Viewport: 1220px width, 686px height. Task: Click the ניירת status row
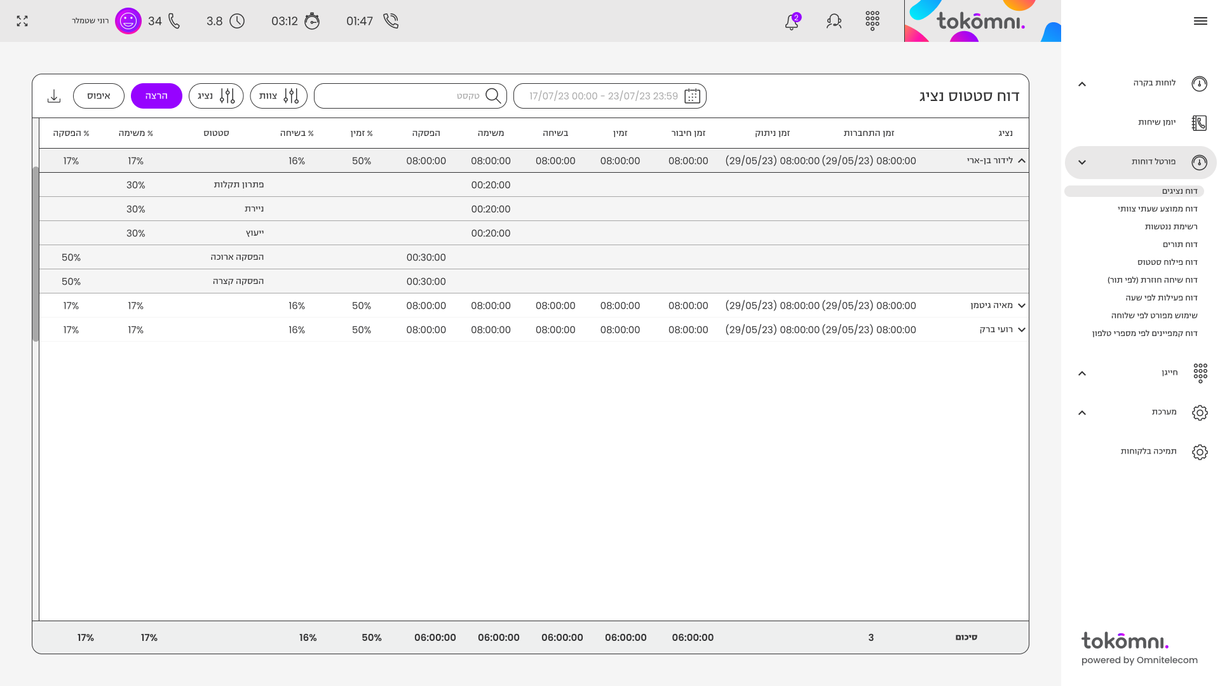click(x=534, y=209)
